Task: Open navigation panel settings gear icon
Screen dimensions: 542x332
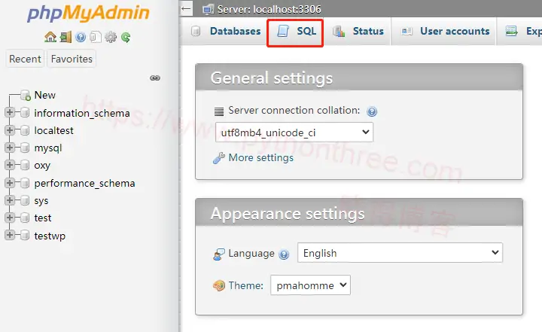Action: pyautogui.click(x=111, y=37)
